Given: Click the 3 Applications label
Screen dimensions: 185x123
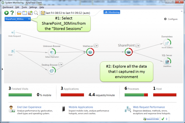Looking at the screenshot, I should [x=70, y=88].
